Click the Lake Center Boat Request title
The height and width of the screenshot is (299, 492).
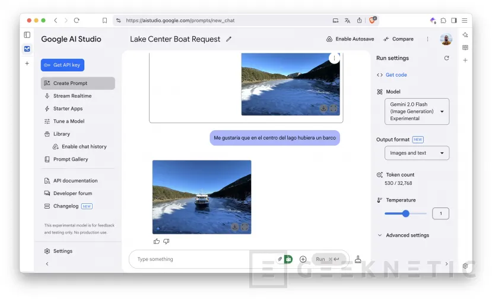[x=175, y=39]
